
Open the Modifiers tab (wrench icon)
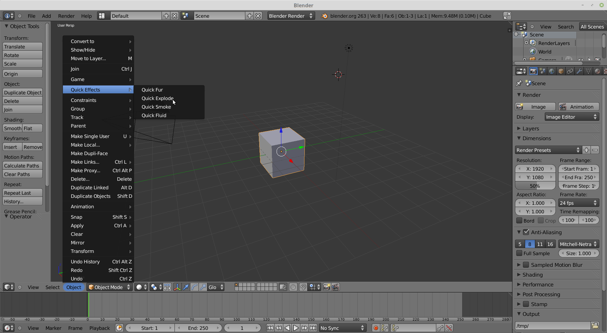579,72
